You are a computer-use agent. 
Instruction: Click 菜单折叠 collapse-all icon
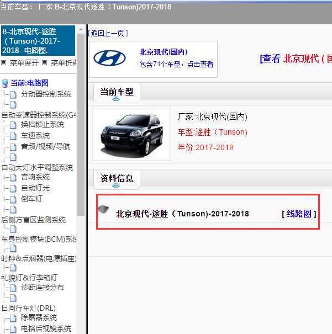point(44,62)
